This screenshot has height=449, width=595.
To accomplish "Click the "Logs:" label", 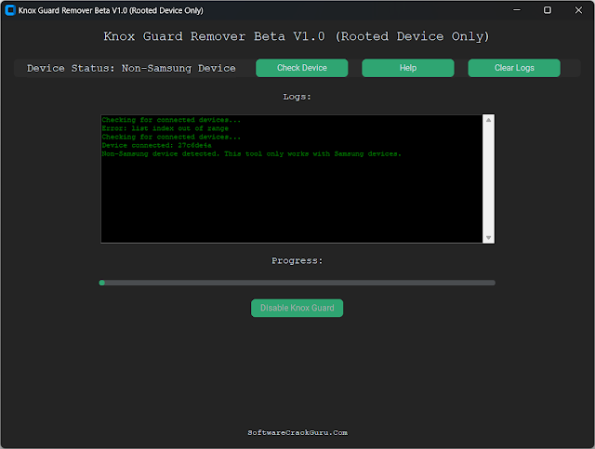I will pyautogui.click(x=297, y=97).
